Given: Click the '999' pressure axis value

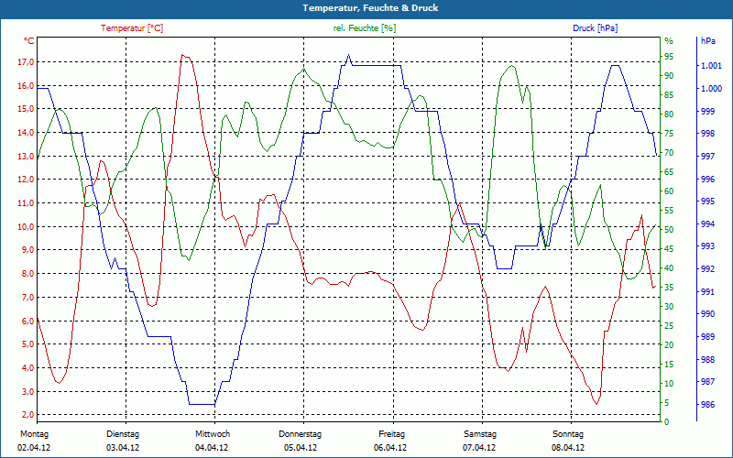Looking at the screenshot, I should point(707,111).
